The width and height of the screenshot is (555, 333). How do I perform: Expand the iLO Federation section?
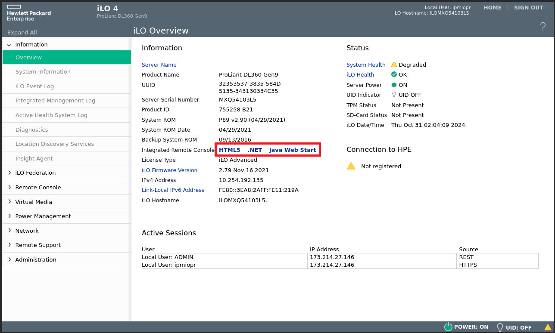[9, 173]
